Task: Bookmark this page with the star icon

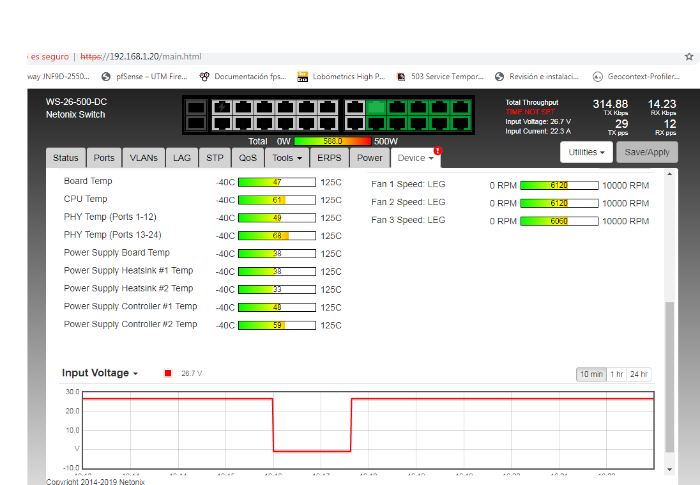Action: coord(689,57)
